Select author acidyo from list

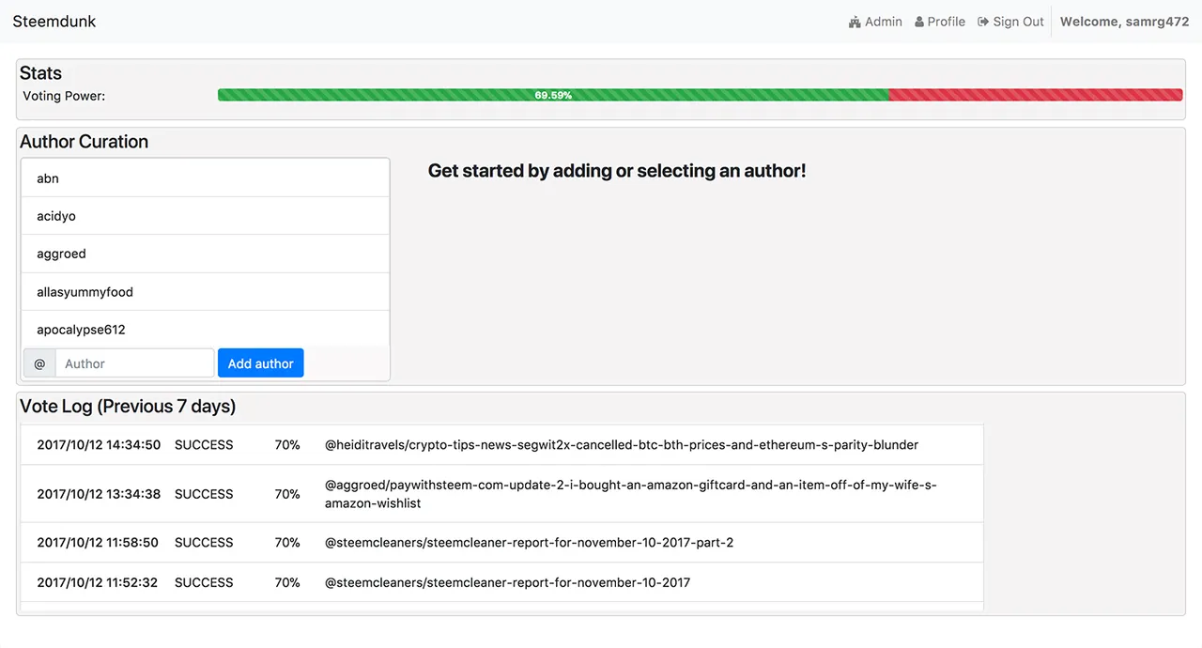[x=206, y=216]
